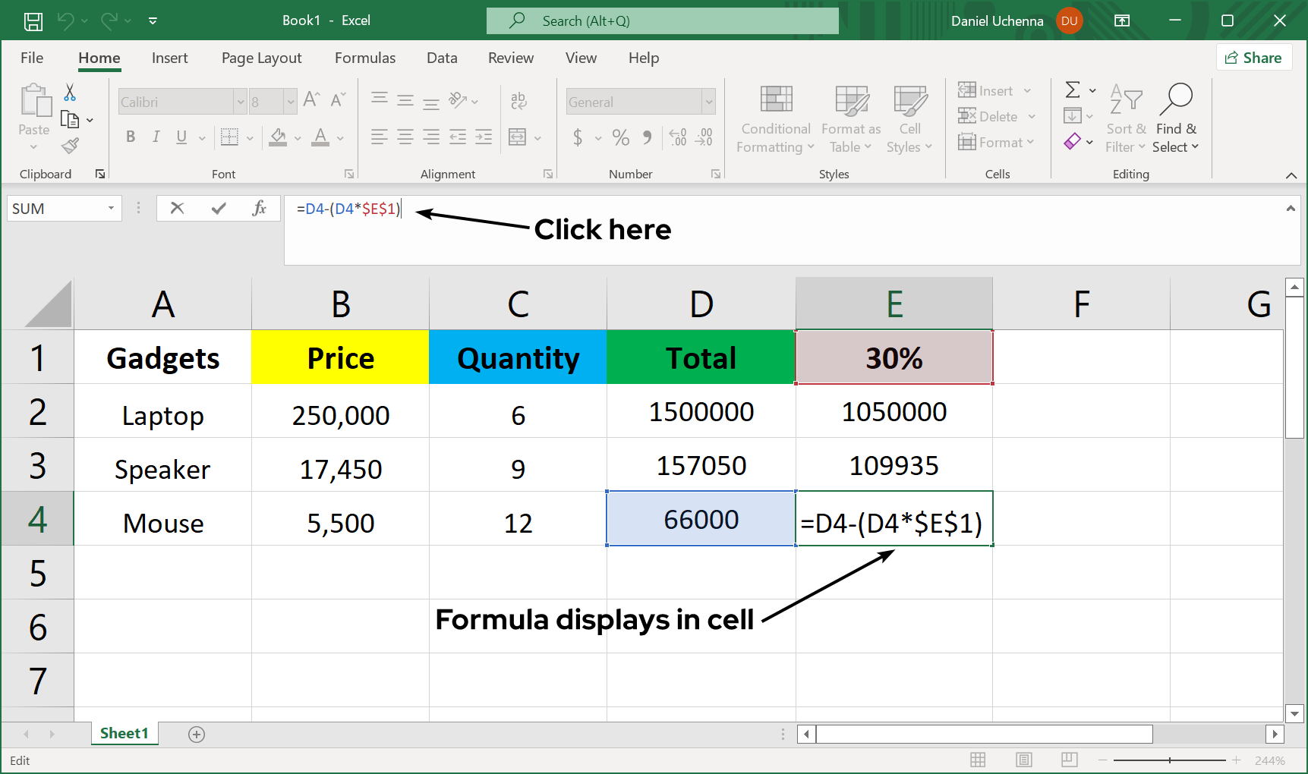Screen dimensions: 1308x774
Task: Open Insert Function (fx) dialog
Action: point(259,209)
